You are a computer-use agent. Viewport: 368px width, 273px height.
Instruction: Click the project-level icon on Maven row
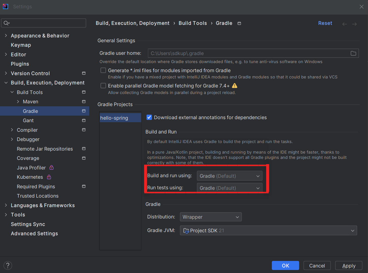84,102
